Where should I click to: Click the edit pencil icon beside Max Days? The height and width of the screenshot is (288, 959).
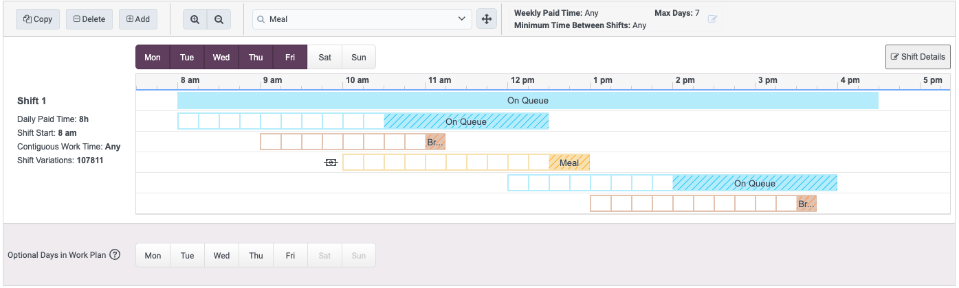pyautogui.click(x=713, y=19)
